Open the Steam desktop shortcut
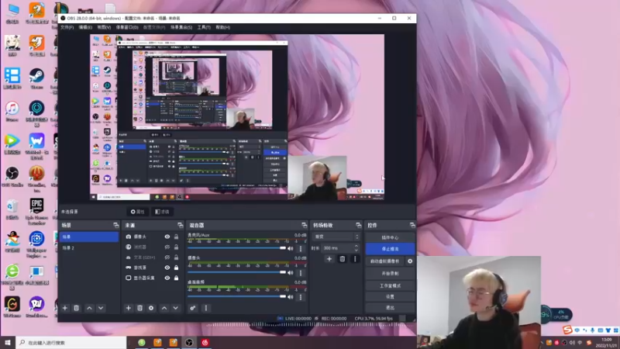620x349 pixels. tap(36, 79)
